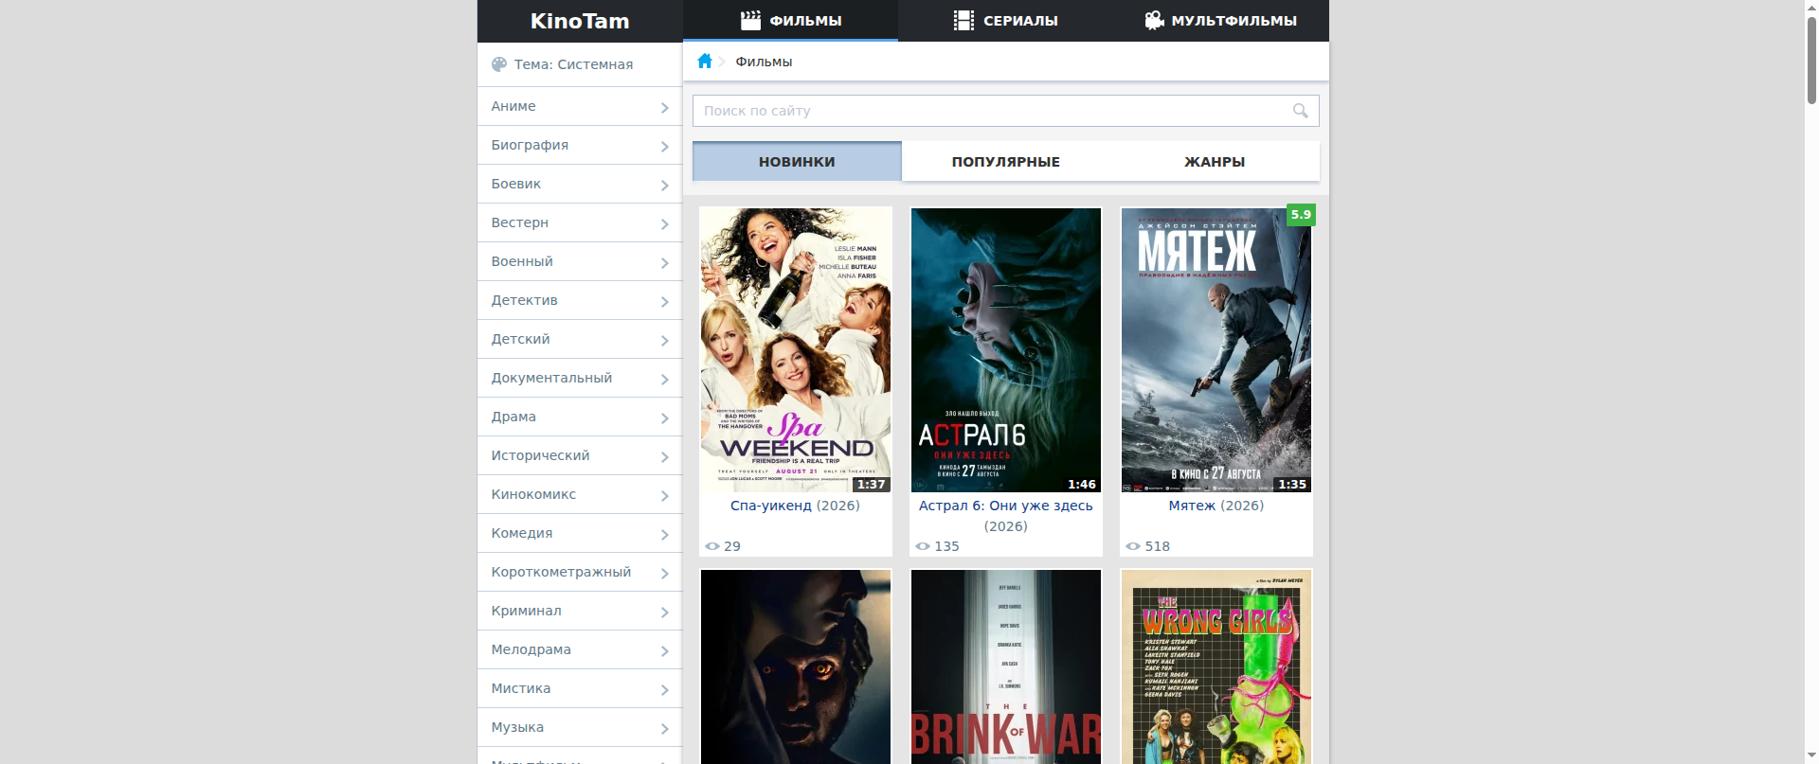1819x764 pixels.
Task: Click the page vertical scrollbar thumb
Action: 1811,59
